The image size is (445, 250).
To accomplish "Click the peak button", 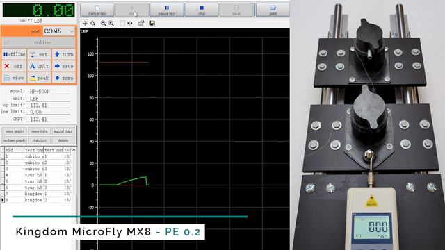I will coord(39,78).
